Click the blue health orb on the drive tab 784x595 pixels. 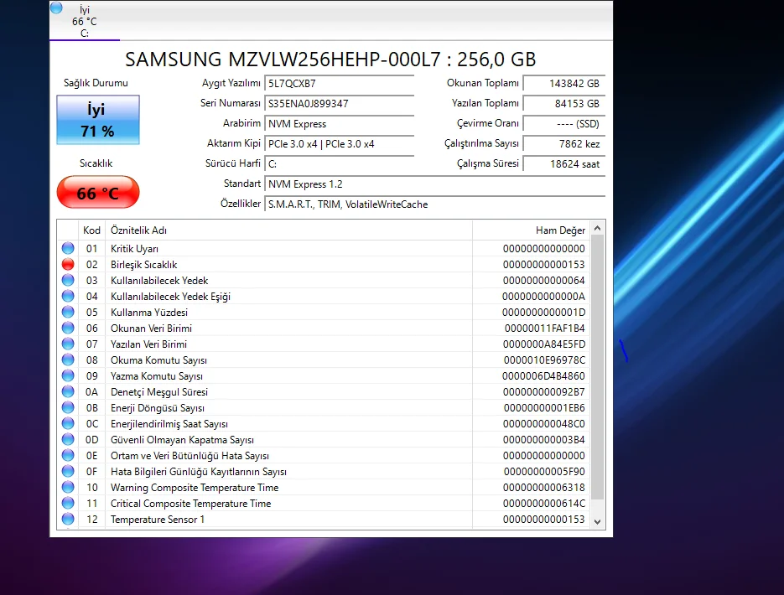click(56, 8)
